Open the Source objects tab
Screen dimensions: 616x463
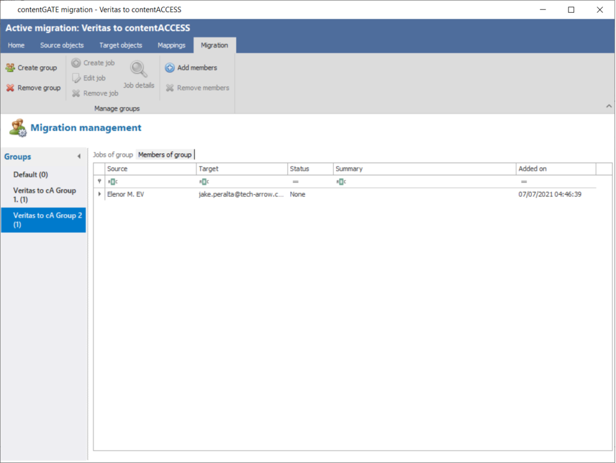pyautogui.click(x=62, y=45)
